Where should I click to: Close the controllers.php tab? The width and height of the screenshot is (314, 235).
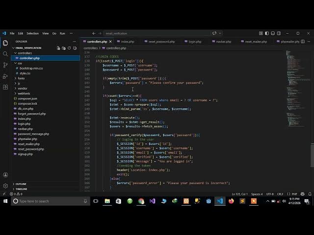point(110,42)
